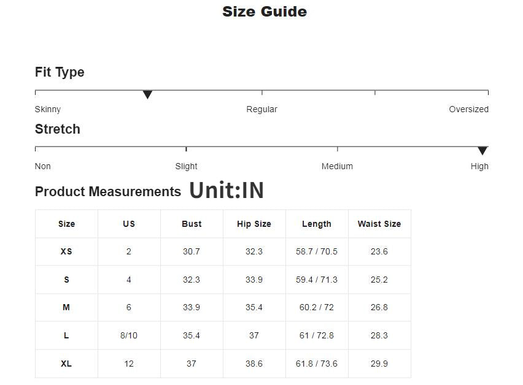
Task: Click the Skinny label under Fit Type
Action: click(48, 109)
